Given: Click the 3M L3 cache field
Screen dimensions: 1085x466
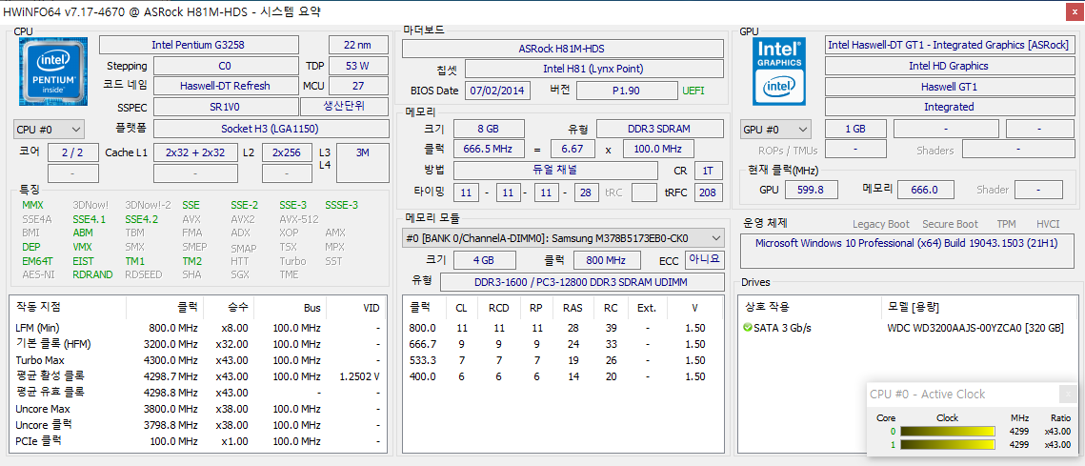Looking at the screenshot, I should pos(363,163).
